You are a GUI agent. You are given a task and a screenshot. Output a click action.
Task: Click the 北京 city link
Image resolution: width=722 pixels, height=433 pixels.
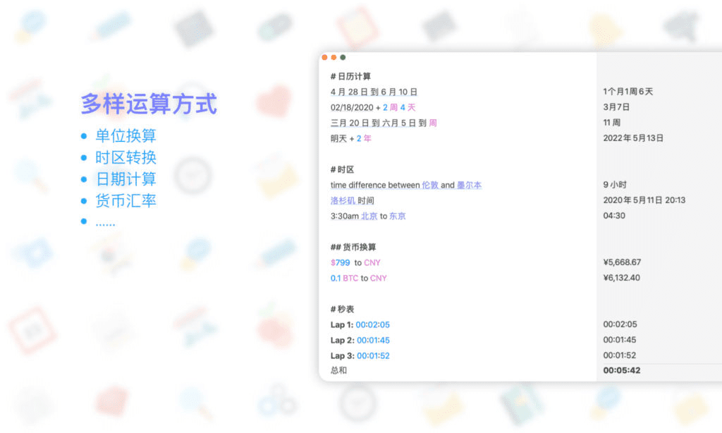tap(369, 216)
